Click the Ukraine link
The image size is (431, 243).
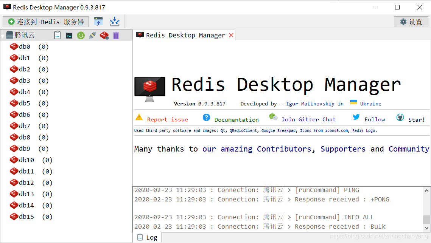tap(370, 104)
